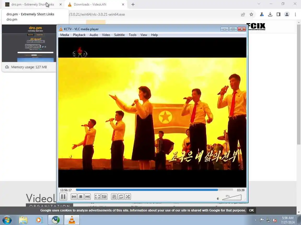Screen dimensions: 301x225
Task: Open the Audio menu
Action: (94, 35)
